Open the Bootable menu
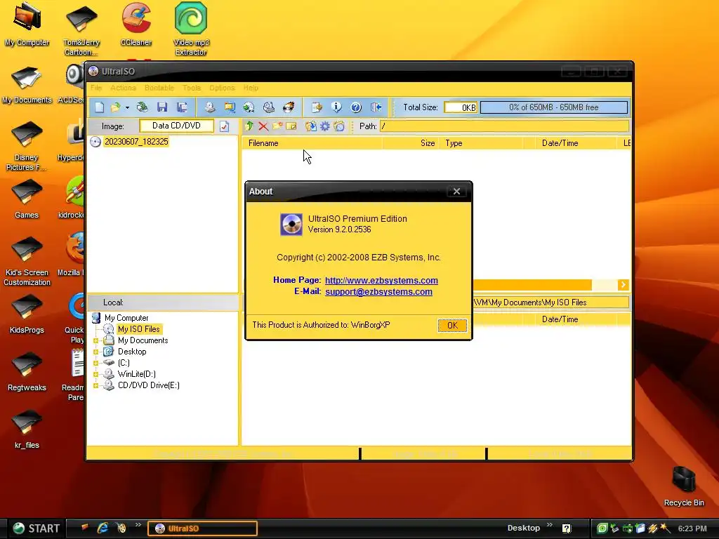The width and height of the screenshot is (719, 539). point(159,88)
